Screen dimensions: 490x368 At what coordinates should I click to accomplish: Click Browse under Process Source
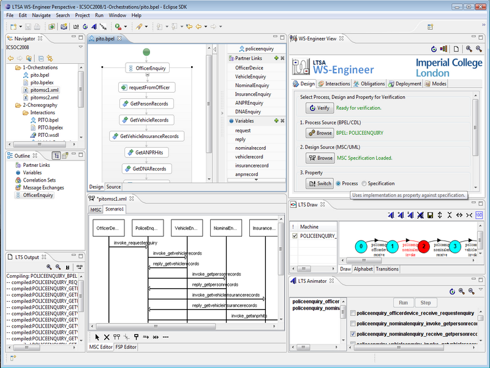(320, 133)
